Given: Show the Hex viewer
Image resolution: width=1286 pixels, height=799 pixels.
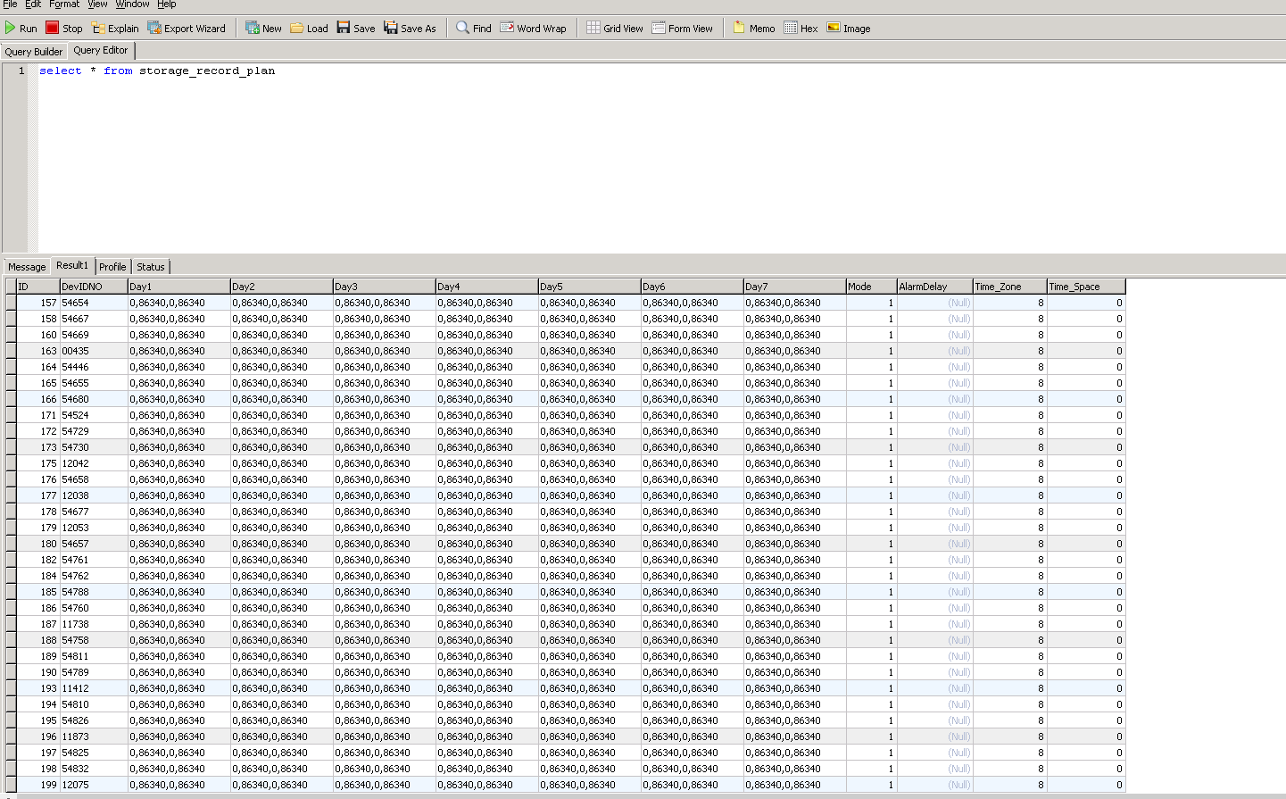Looking at the screenshot, I should click(801, 28).
